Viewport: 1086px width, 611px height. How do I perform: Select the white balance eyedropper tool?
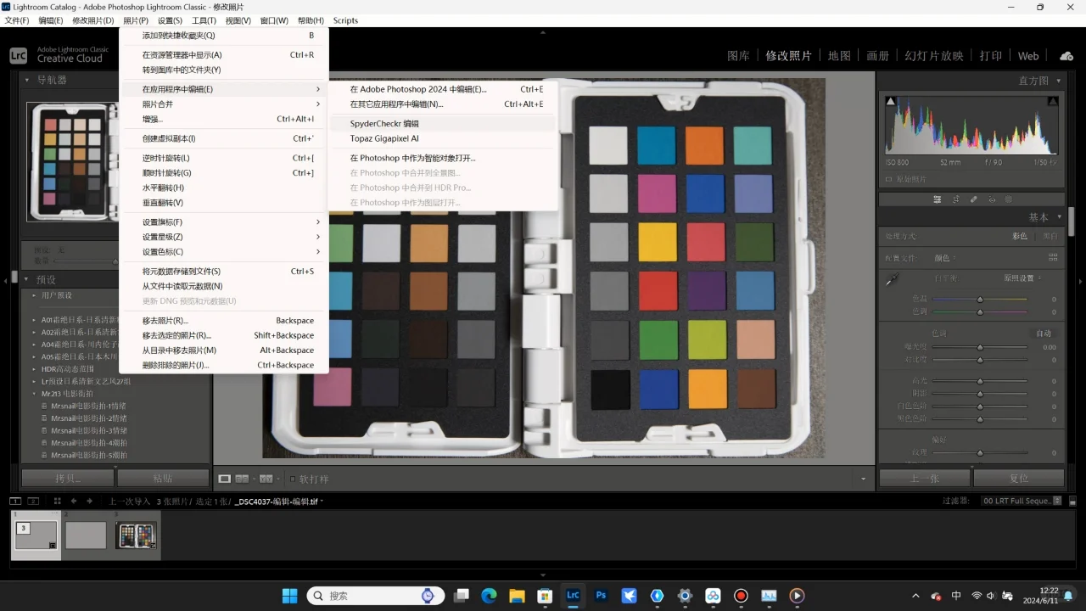tap(892, 279)
